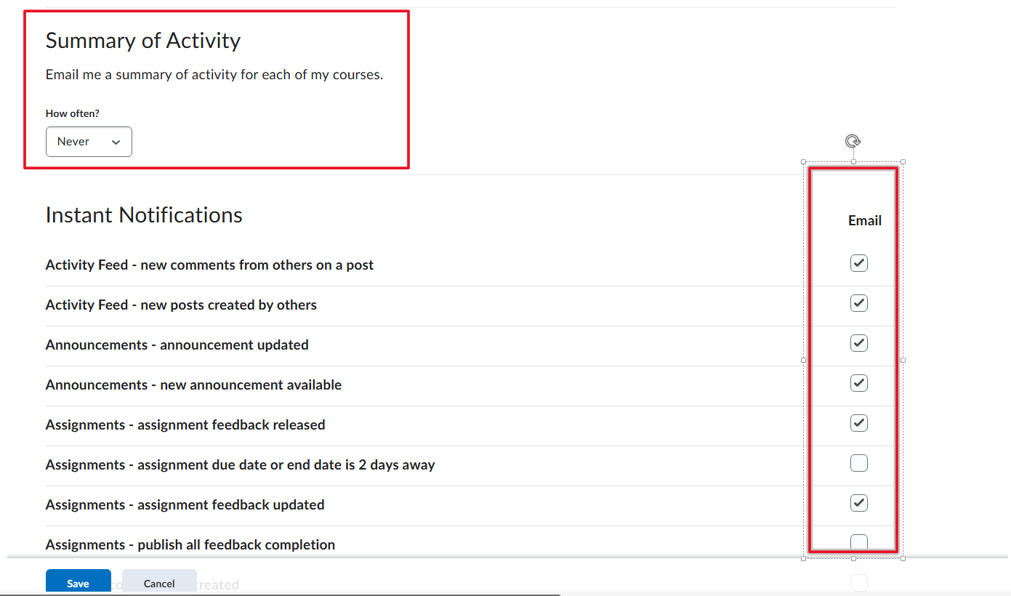Click the middle-left handle of the selection box
Image resolution: width=1011 pixels, height=596 pixels.
click(x=803, y=360)
